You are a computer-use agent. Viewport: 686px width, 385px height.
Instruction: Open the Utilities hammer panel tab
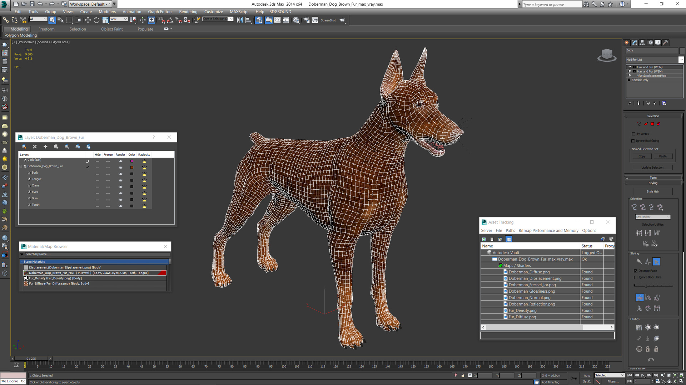click(666, 42)
